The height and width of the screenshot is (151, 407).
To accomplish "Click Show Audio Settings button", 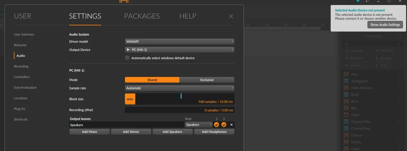I will [385, 25].
